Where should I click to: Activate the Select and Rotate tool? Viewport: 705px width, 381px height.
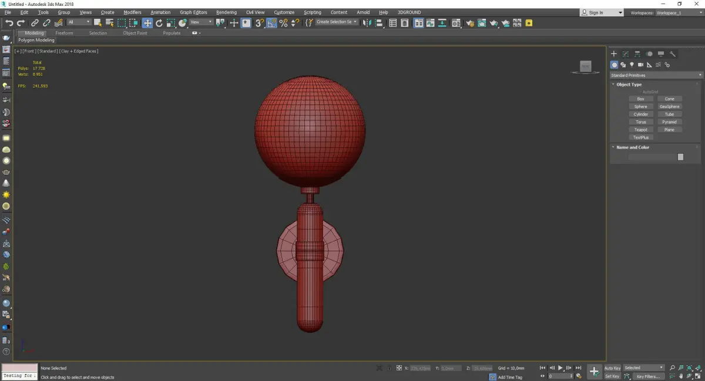click(159, 23)
